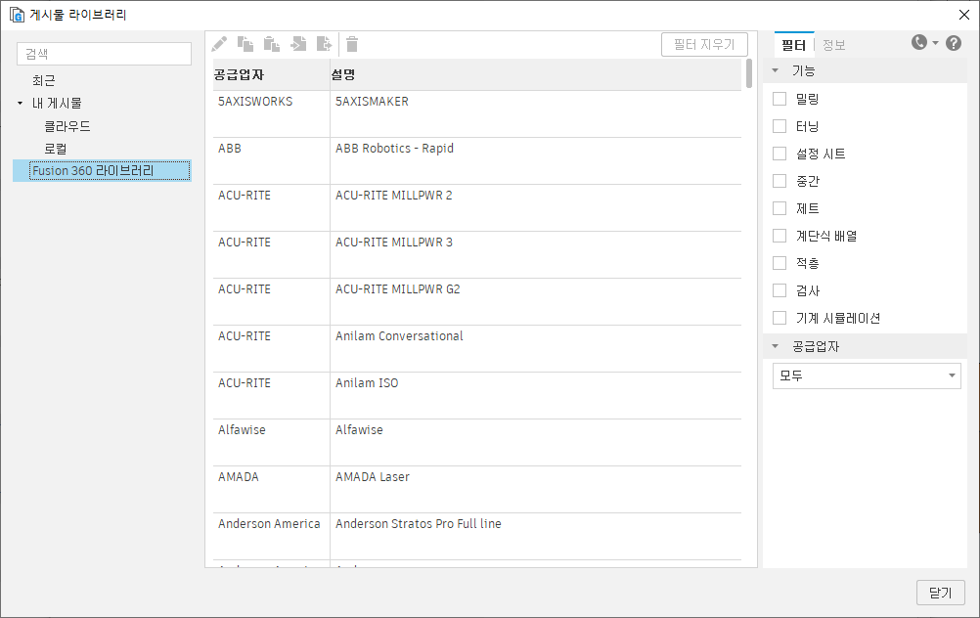The image size is (980, 618).
Task: Select the ACU-RITE MILLPWR 3 row
Action: tap(477, 255)
